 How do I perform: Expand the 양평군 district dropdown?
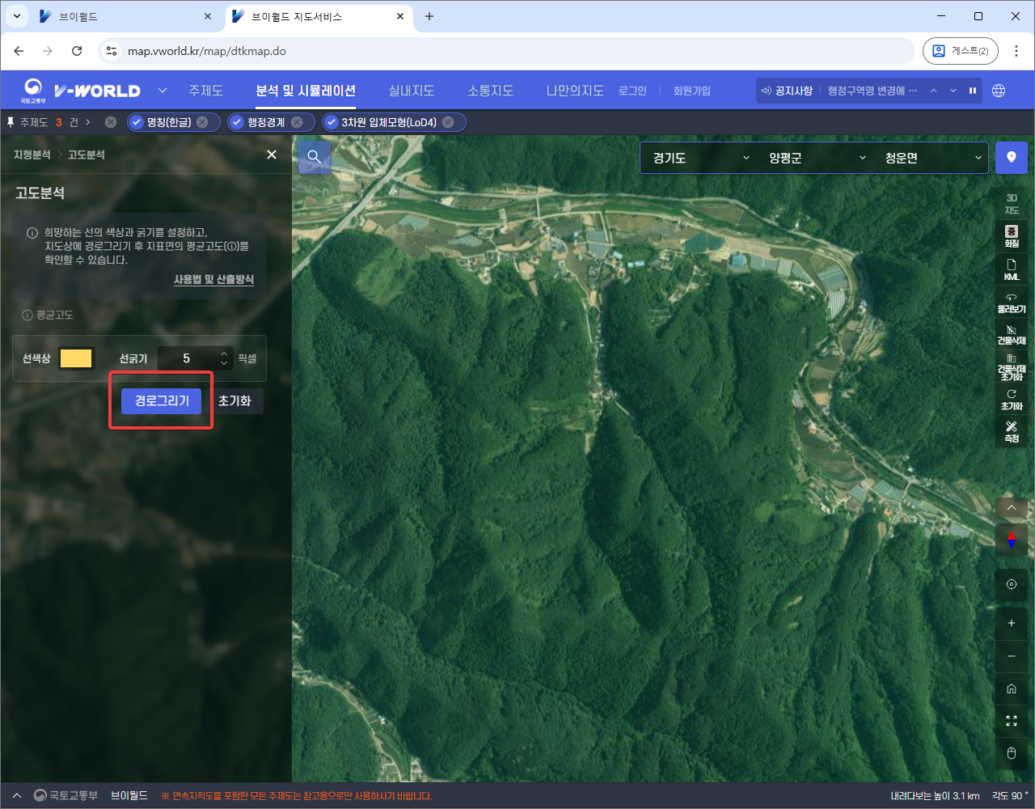(x=817, y=158)
